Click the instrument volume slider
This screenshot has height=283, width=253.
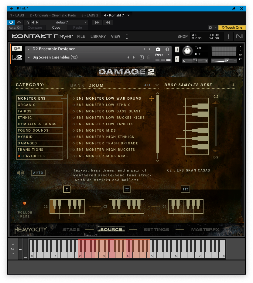[224, 61]
